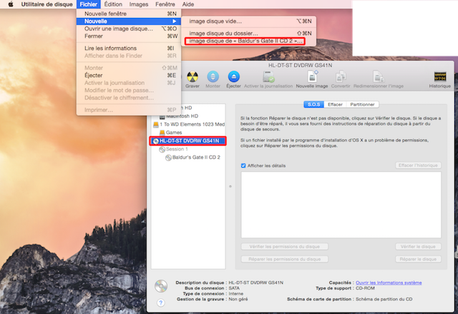Click Vérifier le disque button
This screenshot has width=458, height=314.
[418, 247]
